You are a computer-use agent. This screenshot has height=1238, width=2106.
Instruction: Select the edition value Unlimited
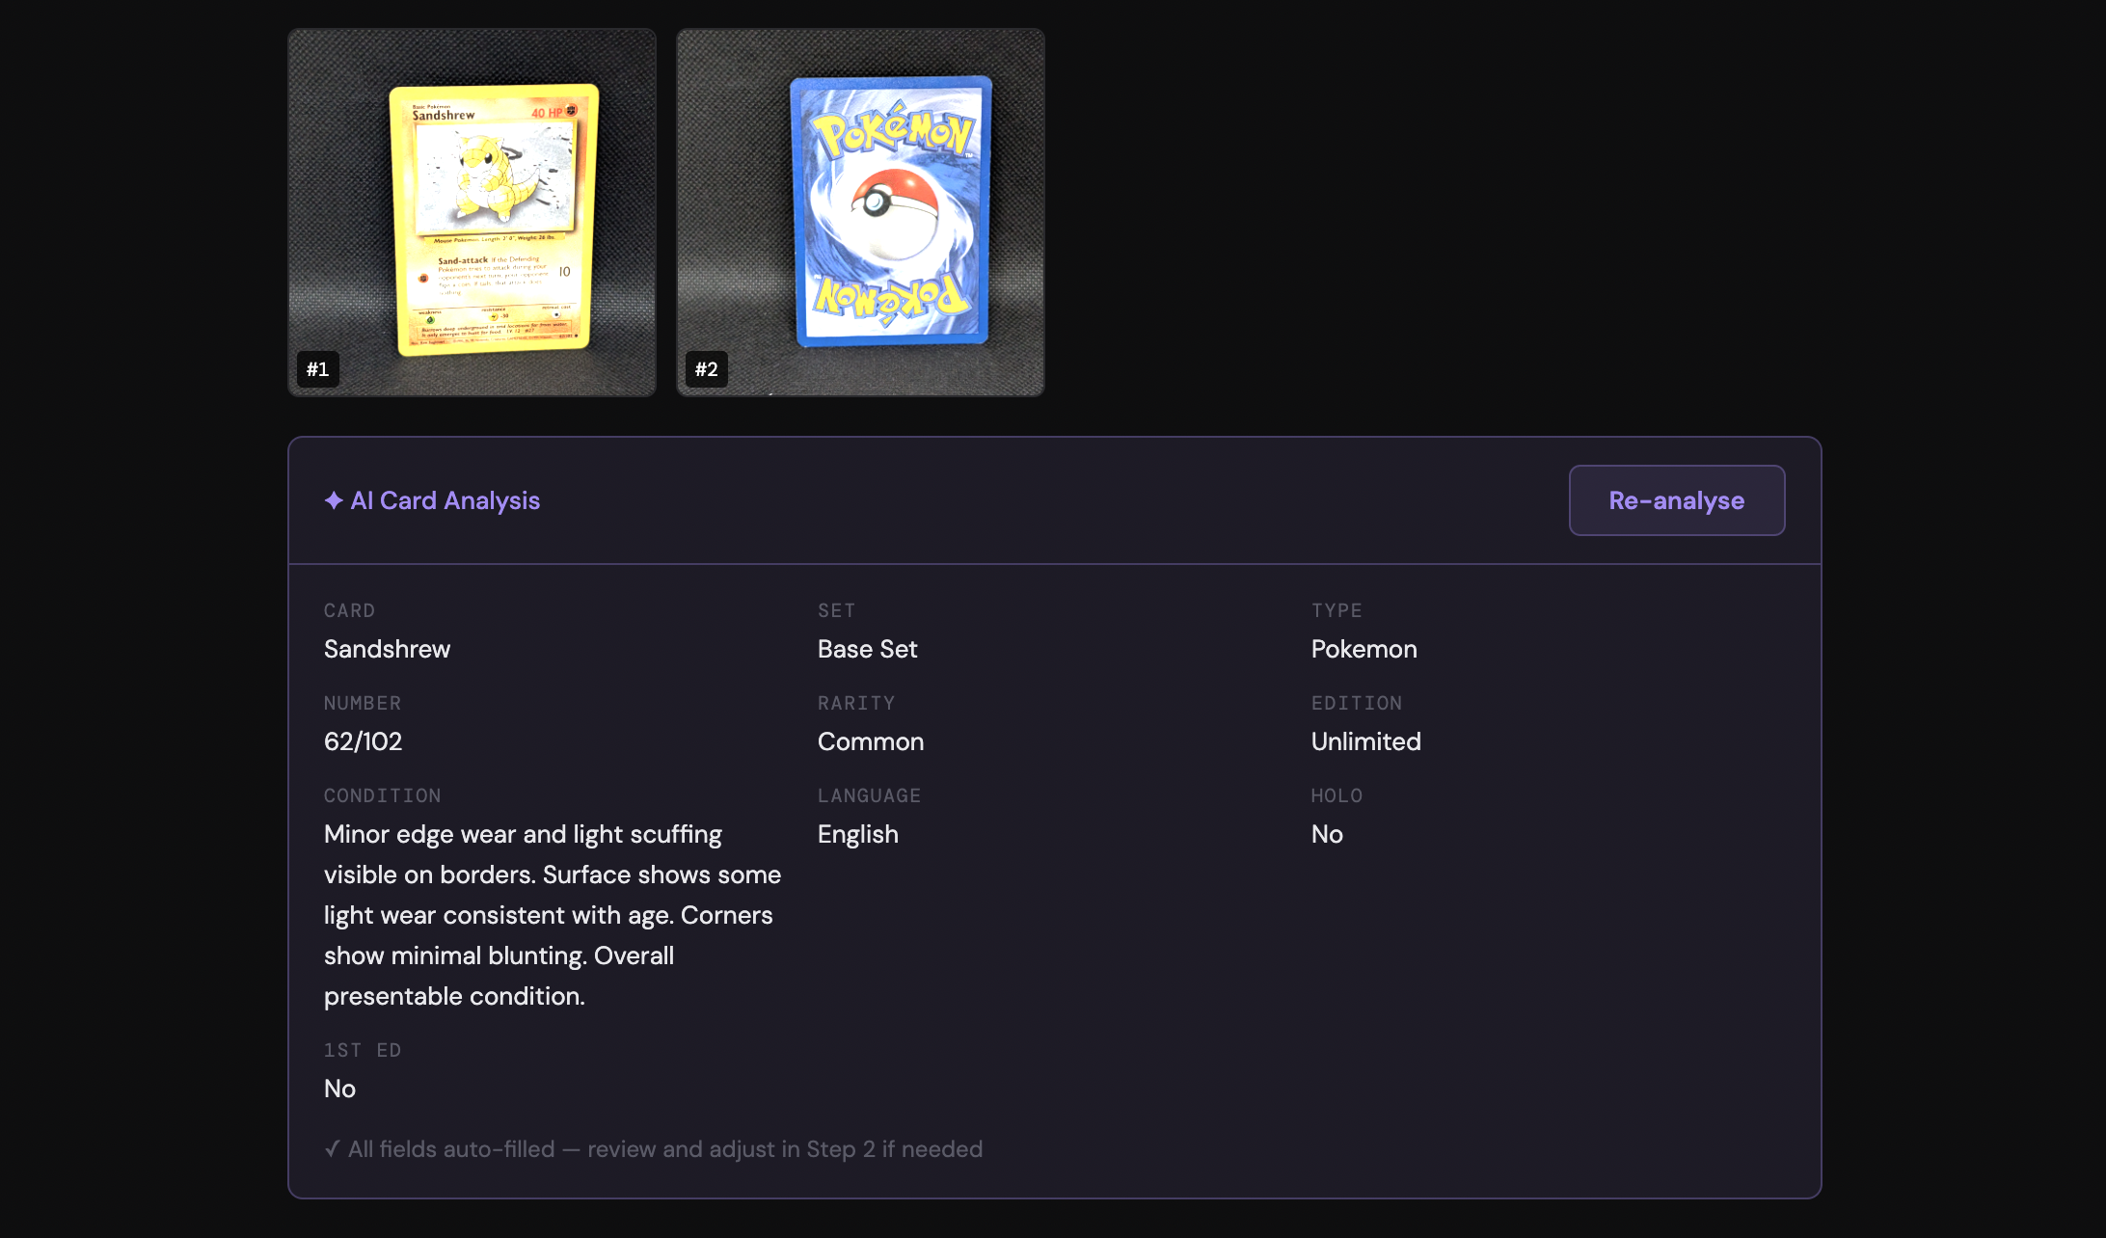tap(1365, 741)
